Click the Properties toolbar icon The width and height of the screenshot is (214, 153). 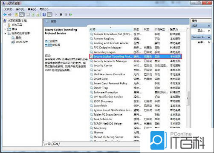coord(28,14)
